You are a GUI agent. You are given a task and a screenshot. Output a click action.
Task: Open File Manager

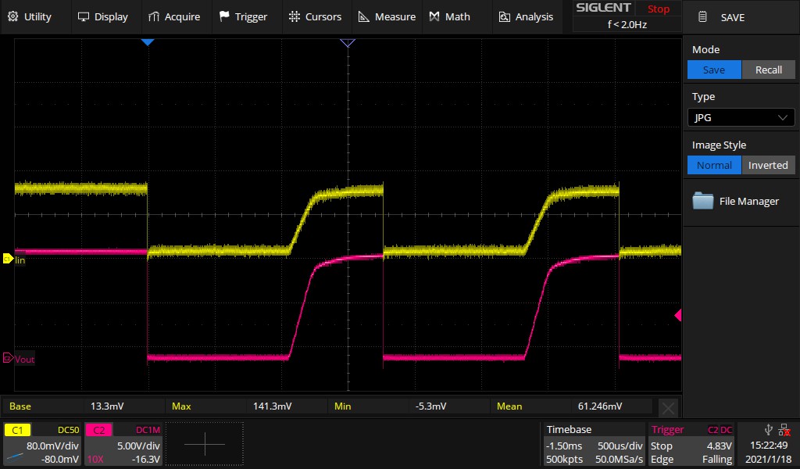pyautogui.click(x=741, y=201)
